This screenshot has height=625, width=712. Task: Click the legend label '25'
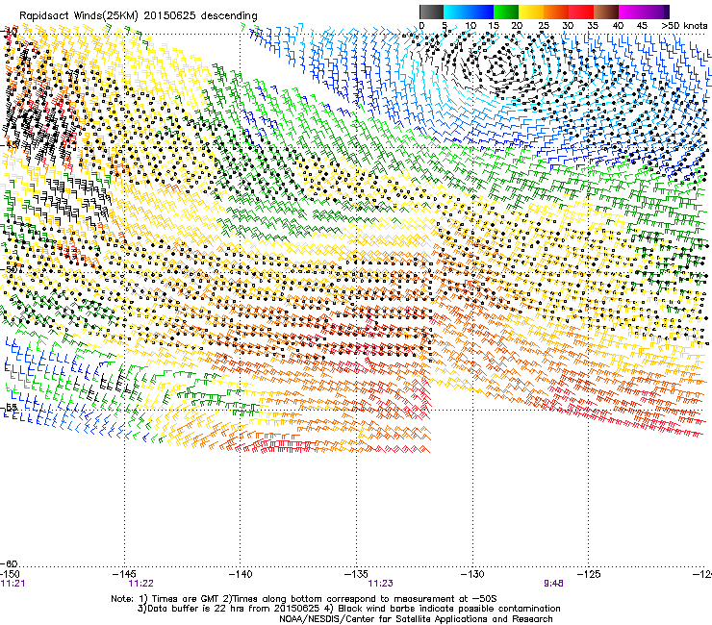pyautogui.click(x=544, y=26)
